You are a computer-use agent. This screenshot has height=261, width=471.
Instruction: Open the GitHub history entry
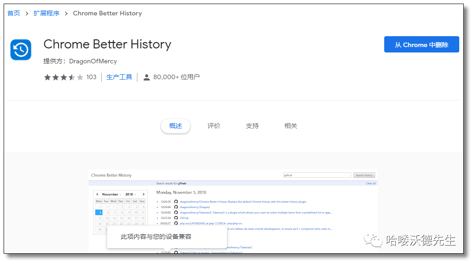tap(184, 218)
